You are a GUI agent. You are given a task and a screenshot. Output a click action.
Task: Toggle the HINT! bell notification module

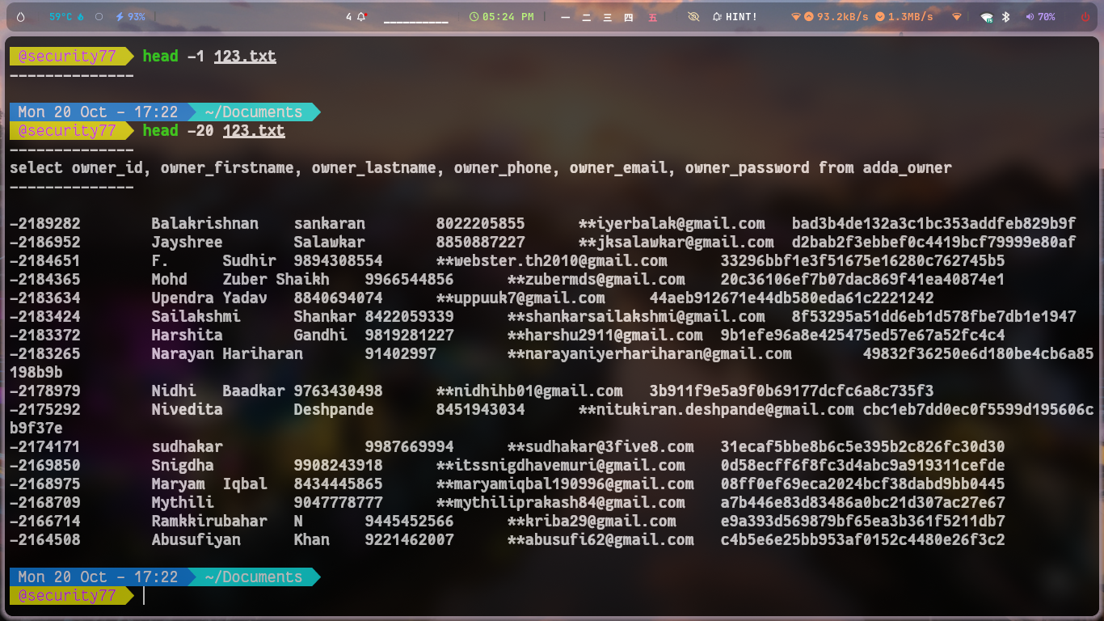[x=735, y=16]
